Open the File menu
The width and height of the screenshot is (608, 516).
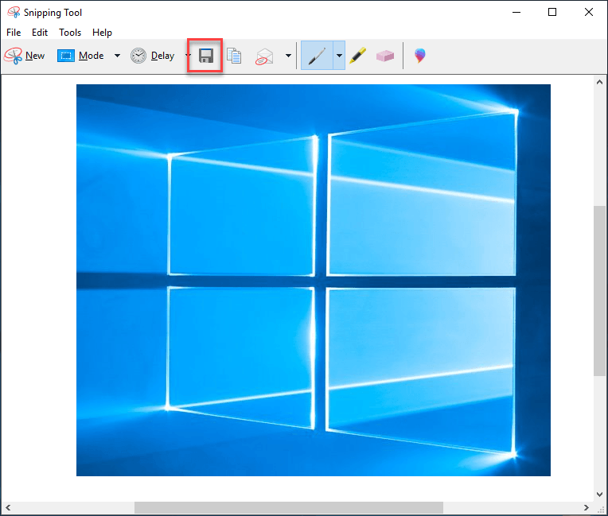(x=14, y=33)
